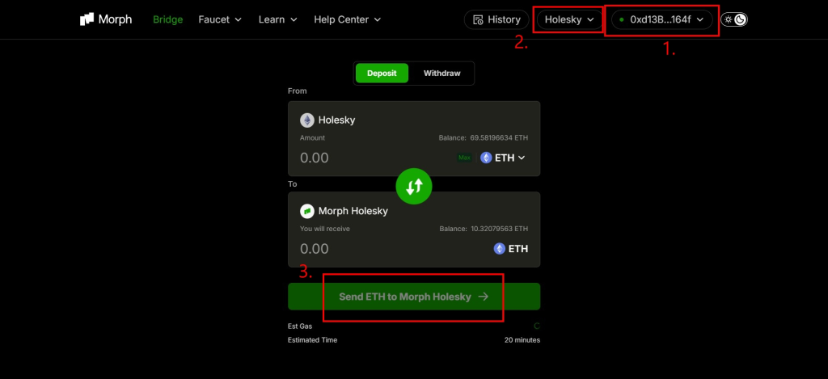The width and height of the screenshot is (828, 379).
Task: Open the Help Center menu
Action: click(347, 19)
